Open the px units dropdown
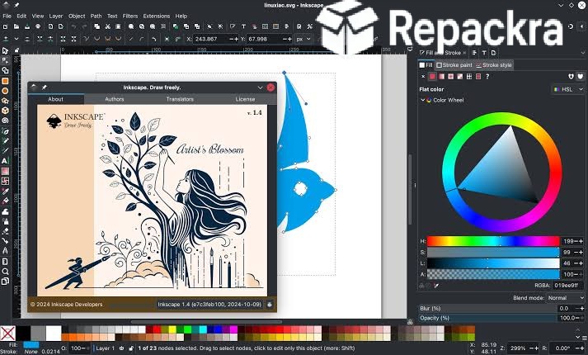Viewport: 588px width, 355px height. click(303, 39)
